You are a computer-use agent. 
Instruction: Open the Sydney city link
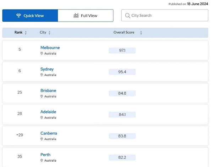(47, 69)
